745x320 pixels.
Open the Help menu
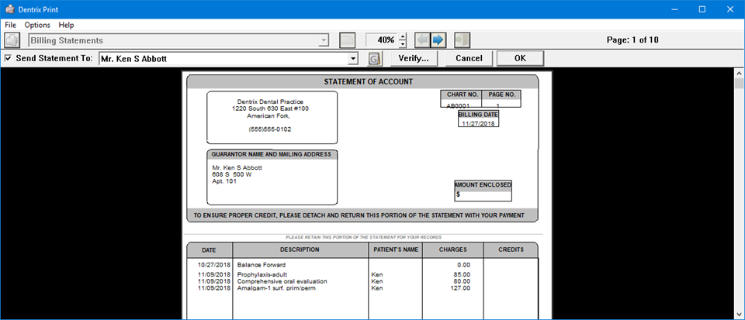pyautogui.click(x=67, y=25)
